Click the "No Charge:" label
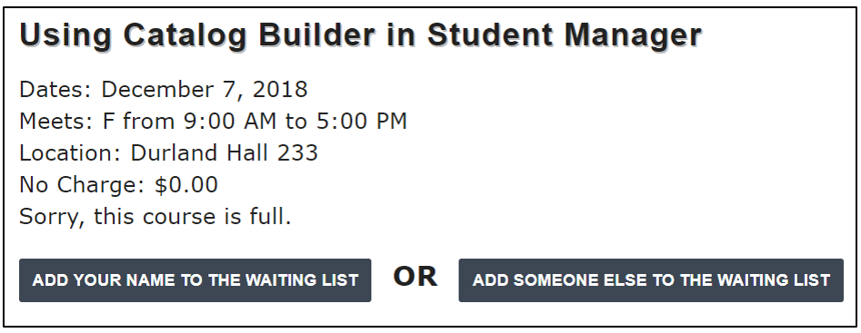Viewport: 861px width, 333px height. 82,184
